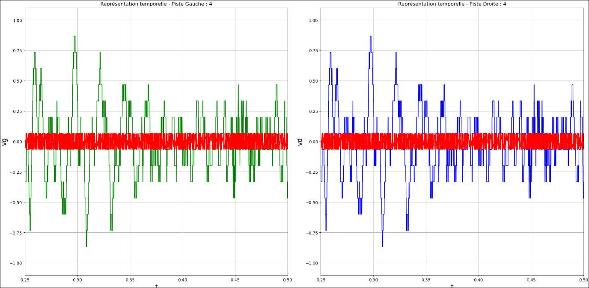589x288 pixels.
Task: Click the 't' axis label under left plot
Action: (x=156, y=285)
